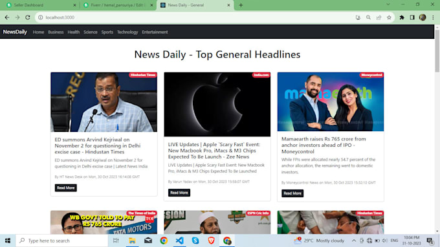Click the India.com source badge

pos(261,75)
